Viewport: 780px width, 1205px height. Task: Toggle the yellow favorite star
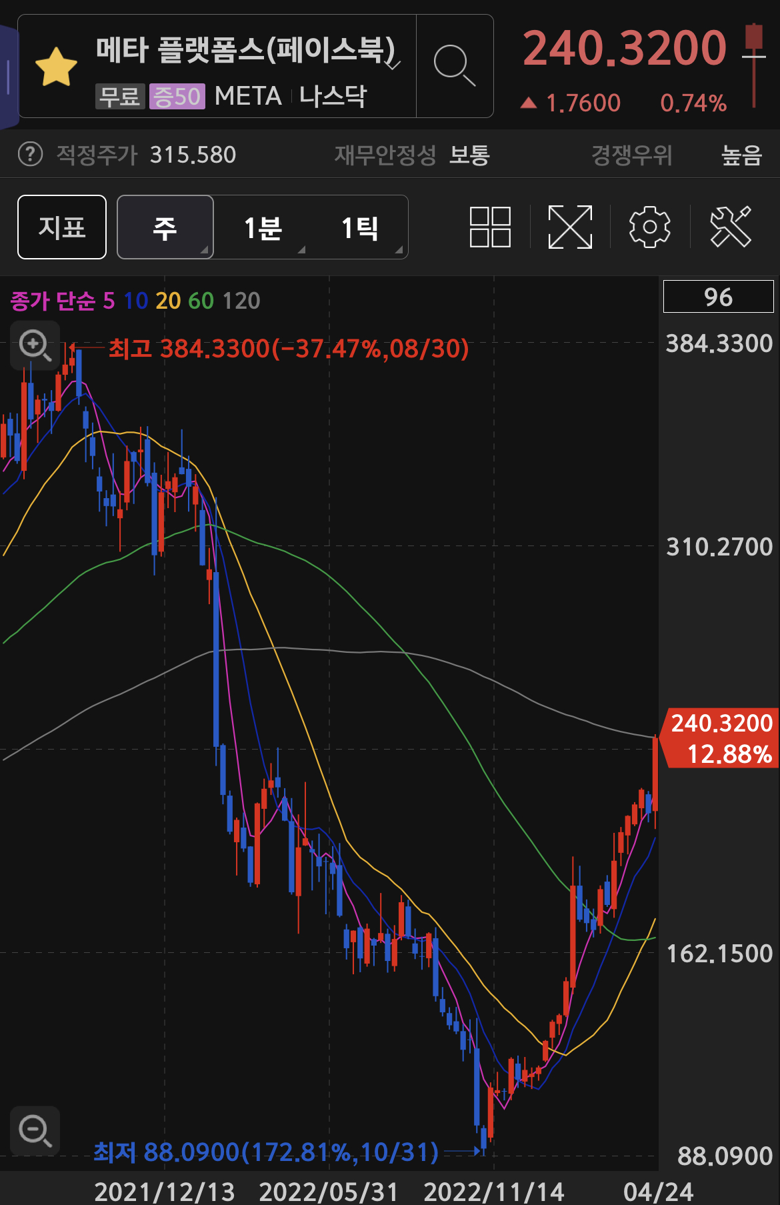click(56, 67)
